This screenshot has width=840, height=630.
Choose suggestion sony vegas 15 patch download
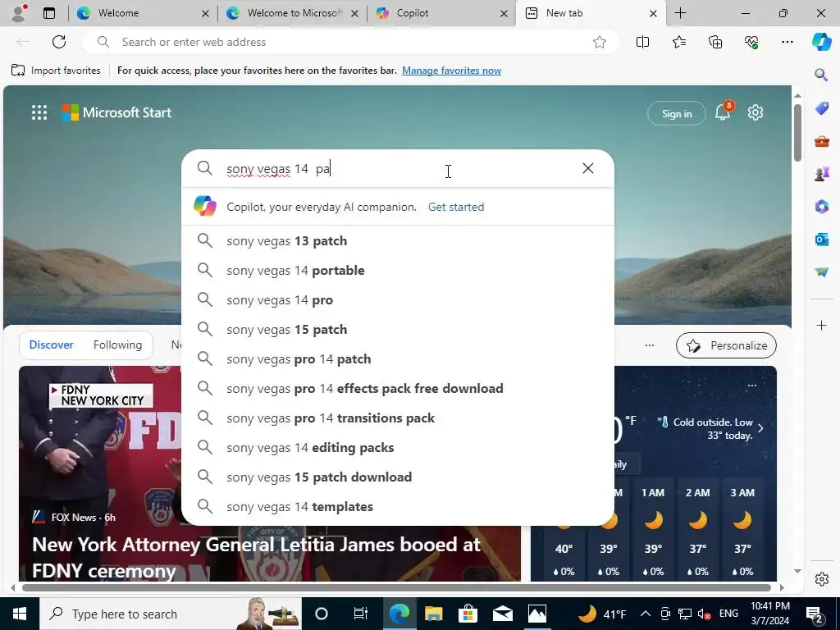click(398, 477)
